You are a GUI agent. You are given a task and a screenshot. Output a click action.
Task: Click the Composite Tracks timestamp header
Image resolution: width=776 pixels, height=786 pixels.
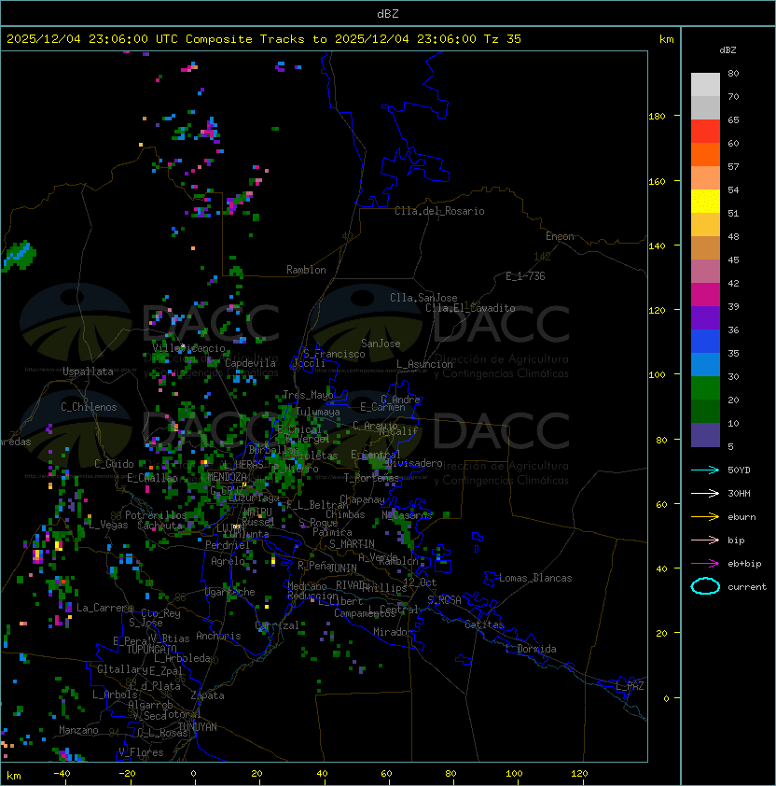264,39
